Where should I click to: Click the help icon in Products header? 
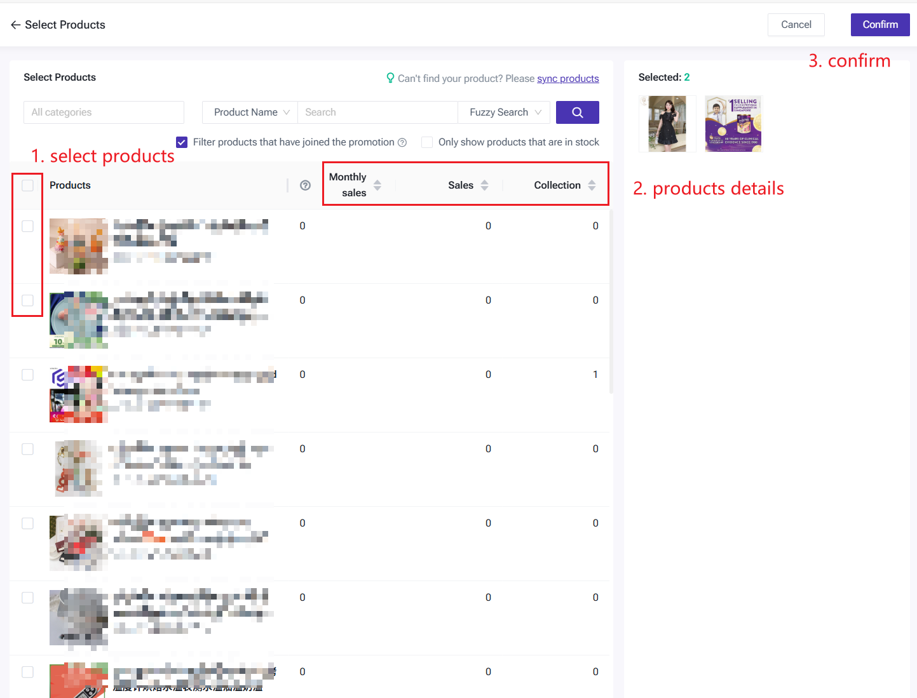pyautogui.click(x=305, y=185)
